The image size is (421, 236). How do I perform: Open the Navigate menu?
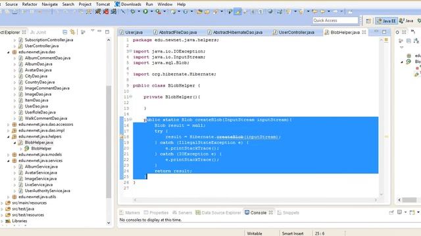point(50,5)
